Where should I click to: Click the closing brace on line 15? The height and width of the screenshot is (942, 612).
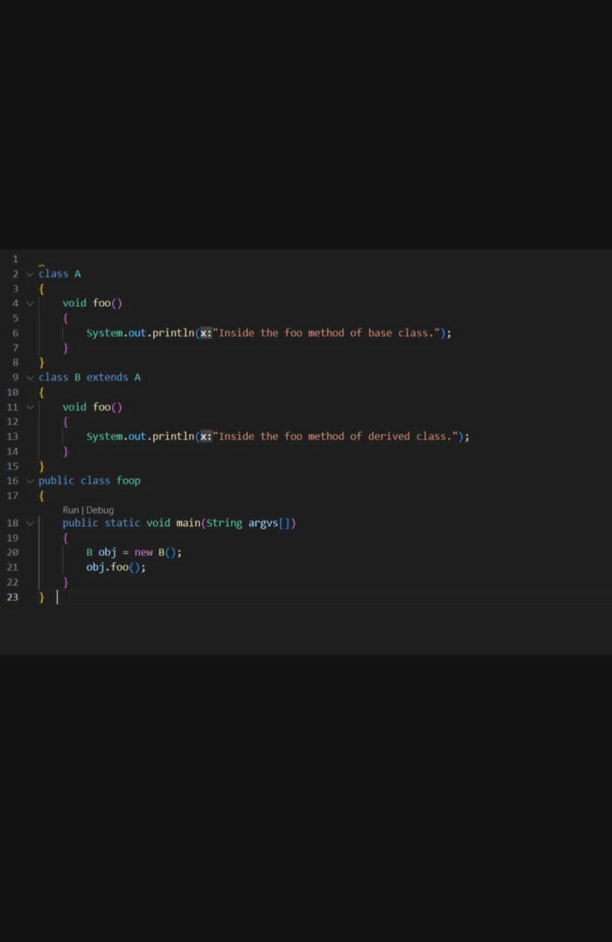(x=41, y=466)
